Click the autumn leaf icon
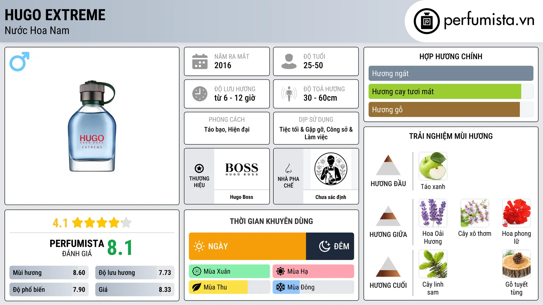 [x=197, y=287]
